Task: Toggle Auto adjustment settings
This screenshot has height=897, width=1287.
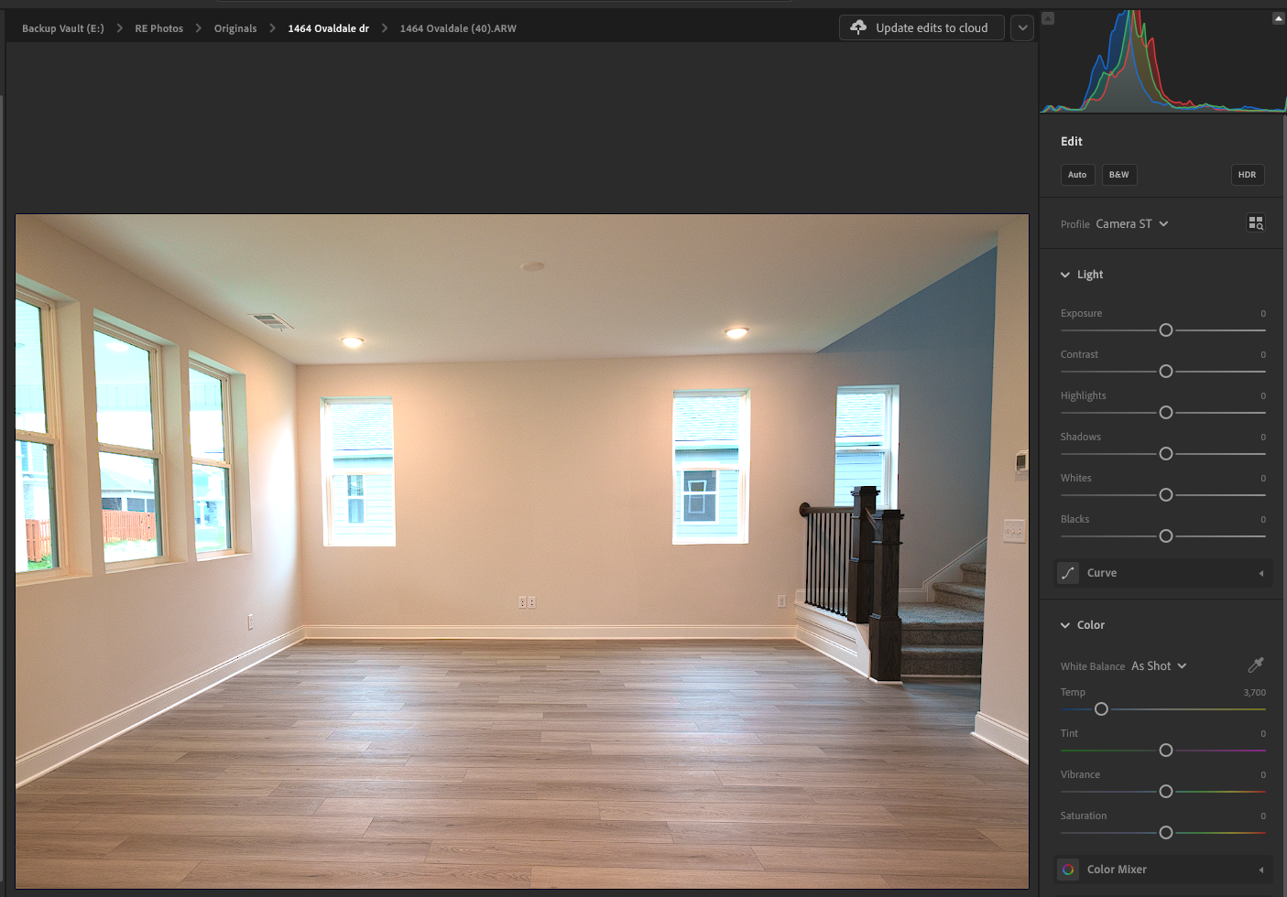Action: point(1077,174)
